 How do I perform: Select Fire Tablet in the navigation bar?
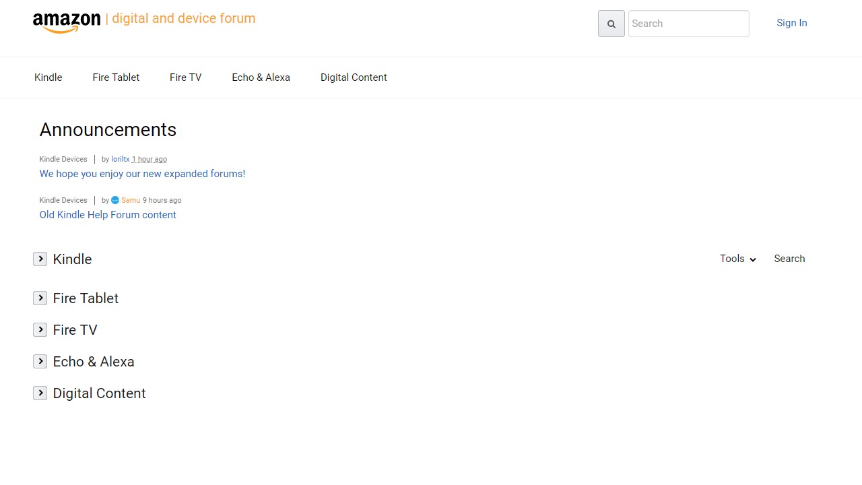116,77
